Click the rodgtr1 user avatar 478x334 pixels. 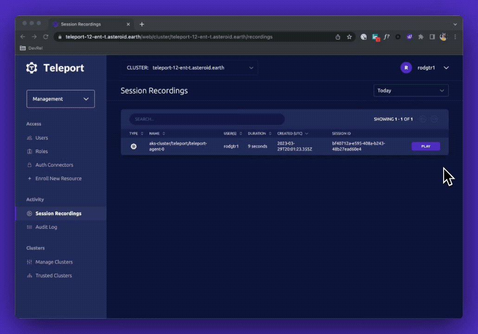coord(406,68)
